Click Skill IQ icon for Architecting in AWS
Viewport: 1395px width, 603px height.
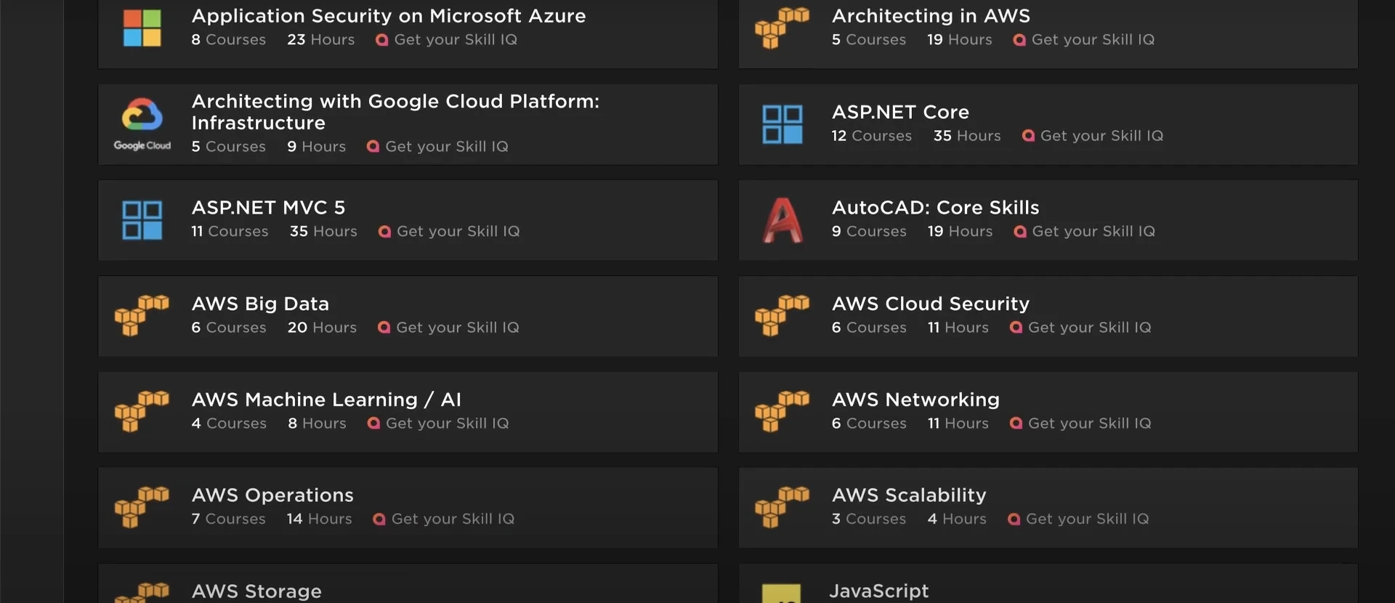coord(1019,40)
